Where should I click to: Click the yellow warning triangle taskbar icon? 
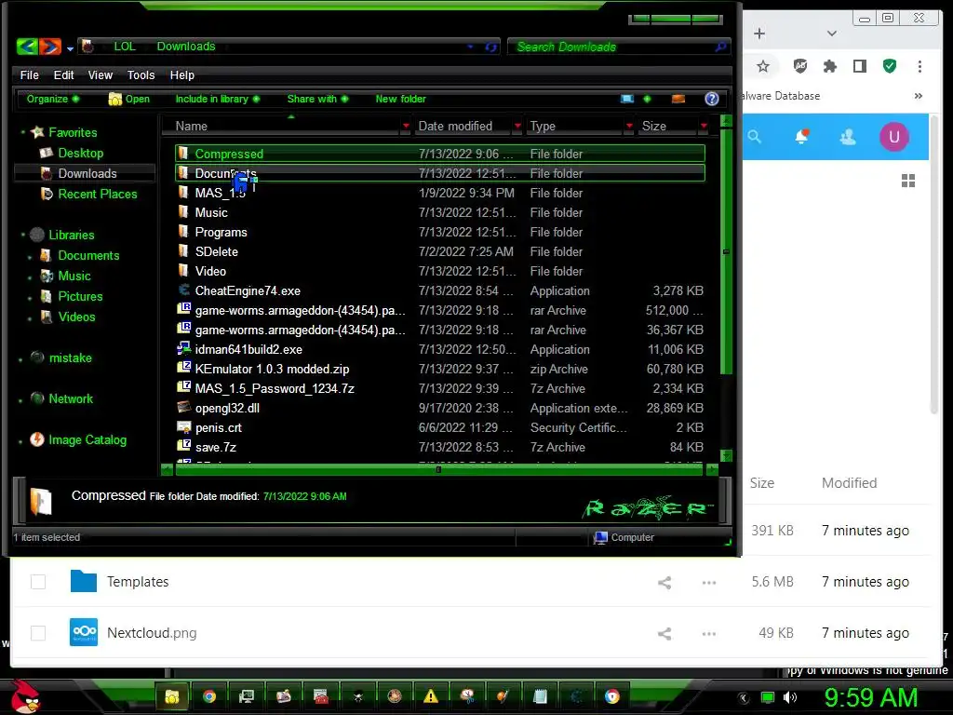click(x=430, y=696)
